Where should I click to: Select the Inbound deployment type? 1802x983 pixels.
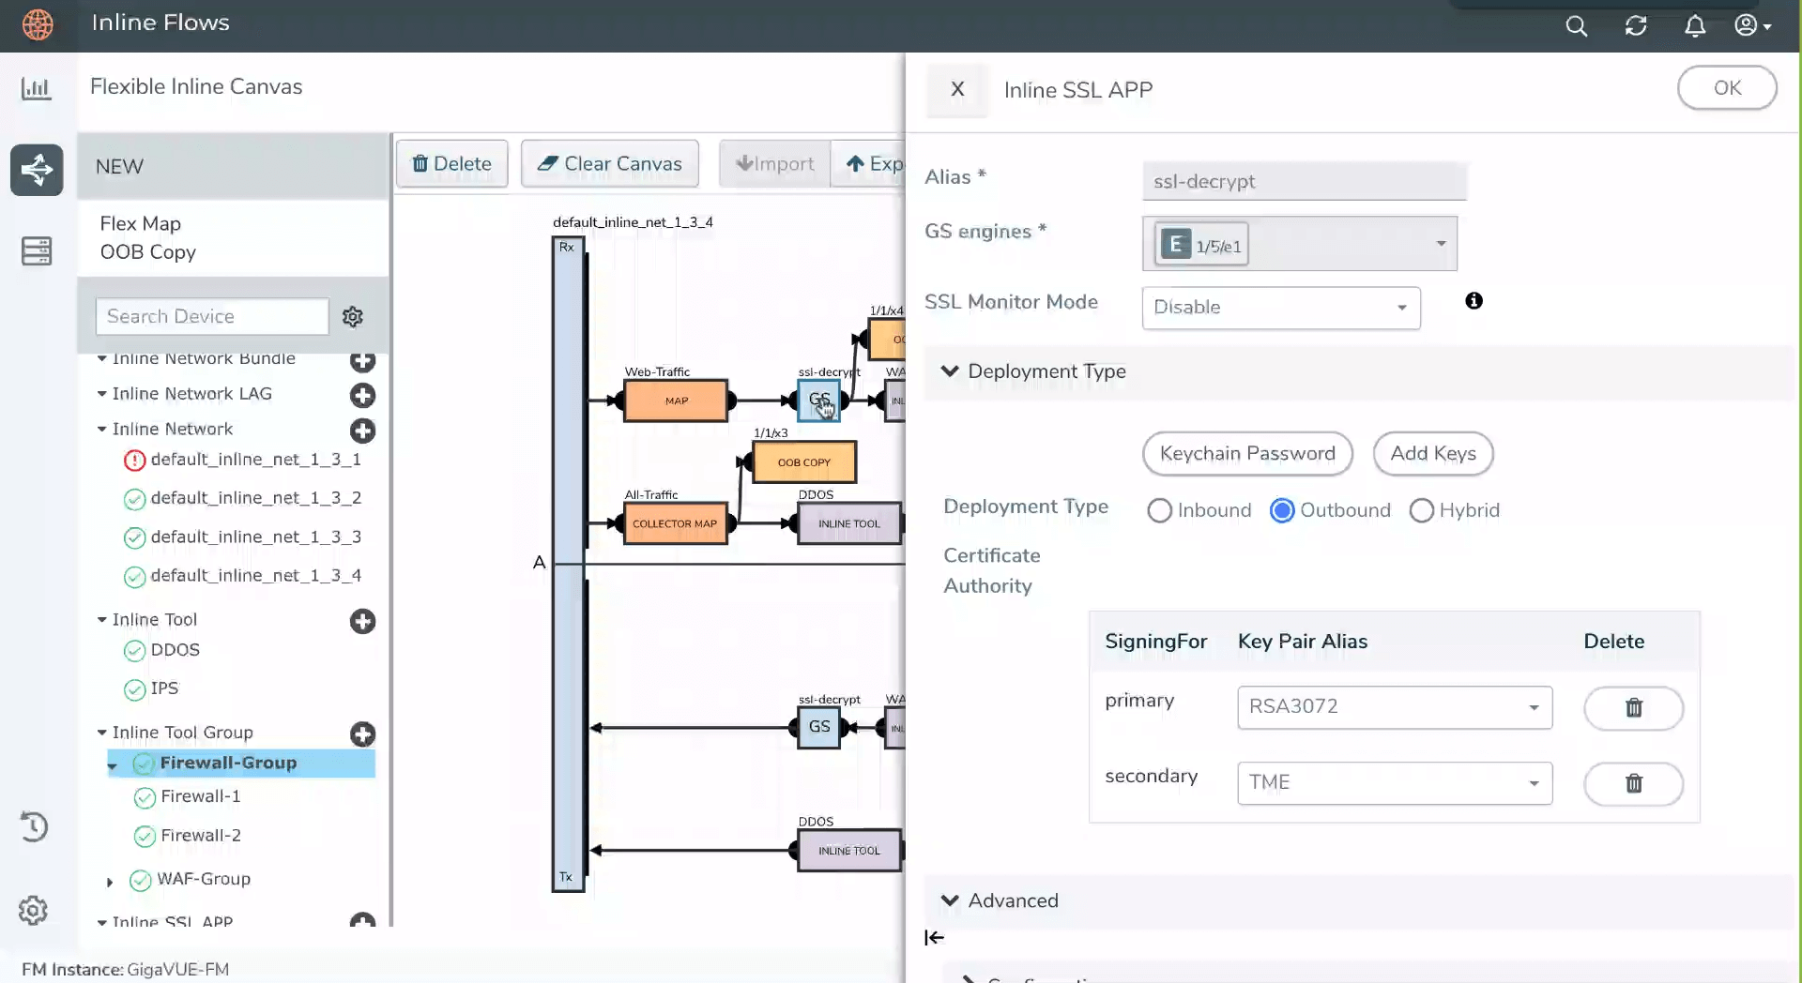point(1160,510)
